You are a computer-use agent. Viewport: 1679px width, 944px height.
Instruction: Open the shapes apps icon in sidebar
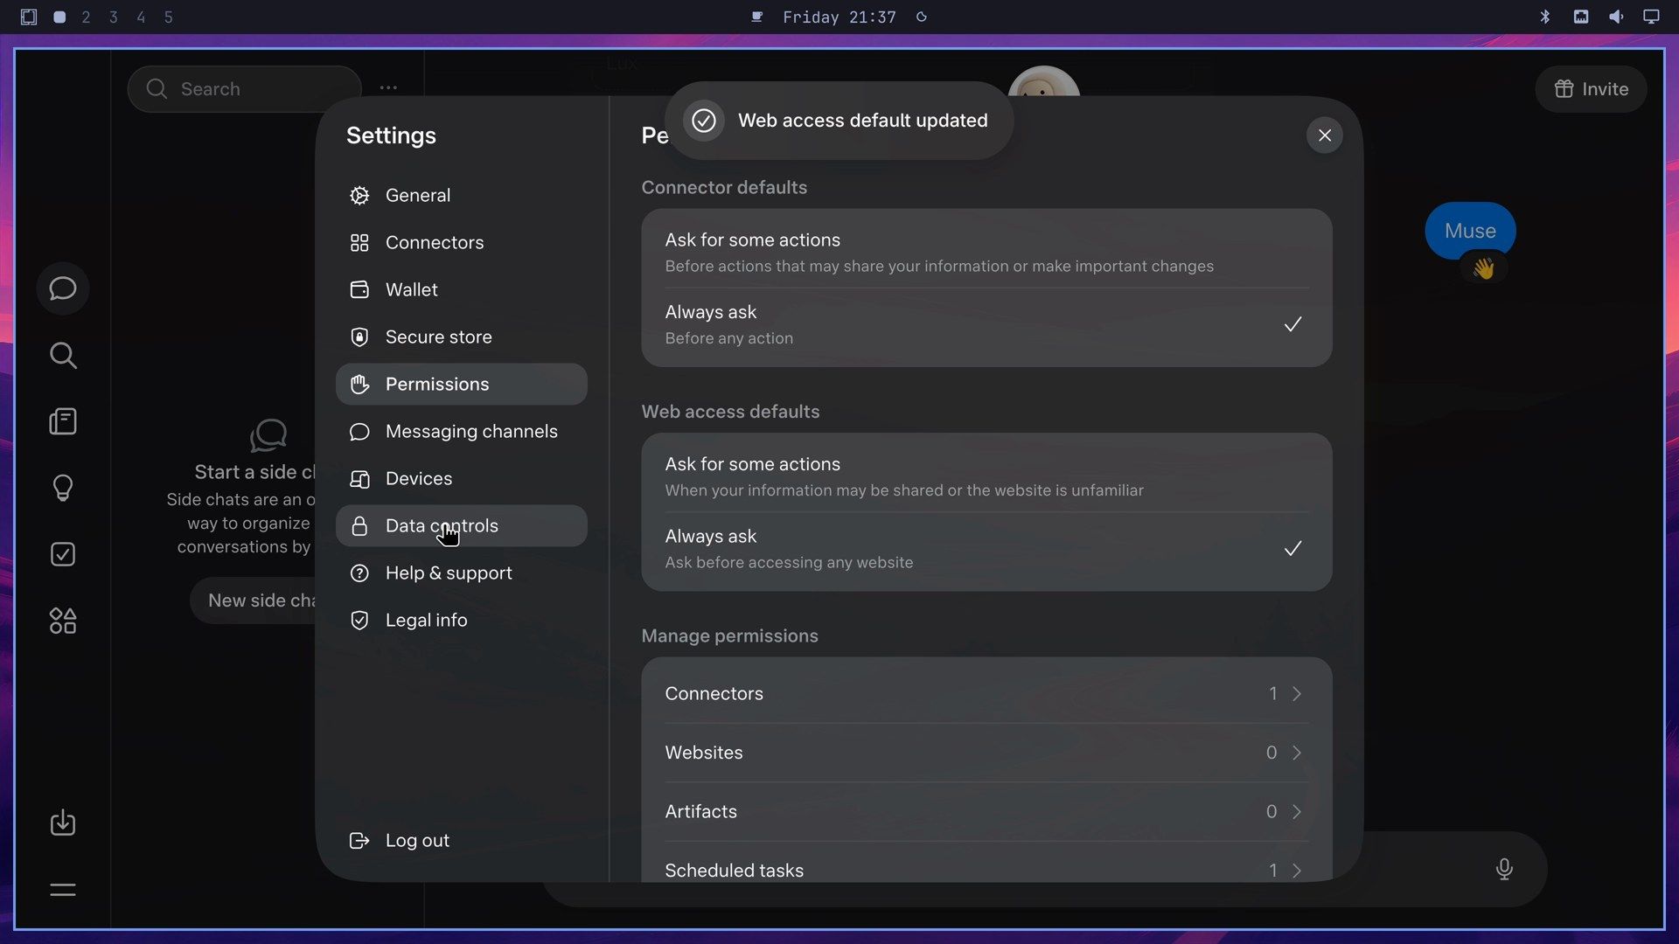(x=63, y=621)
